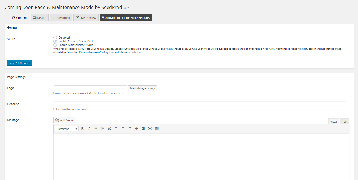The height and width of the screenshot is (180, 358).
Task: Click the Headline label
Action: click(13, 104)
